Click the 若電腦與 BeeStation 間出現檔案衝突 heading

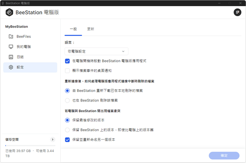tap(93, 111)
